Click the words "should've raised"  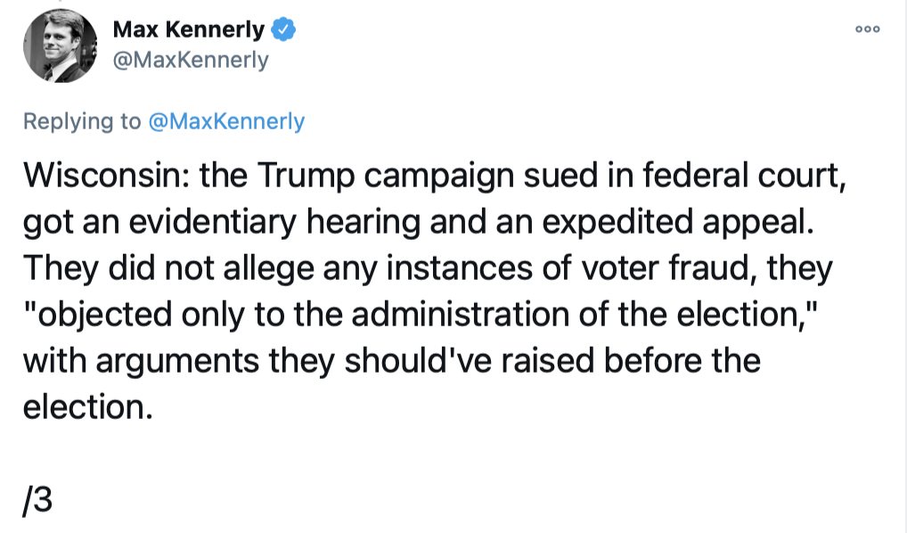pyautogui.click(x=468, y=361)
